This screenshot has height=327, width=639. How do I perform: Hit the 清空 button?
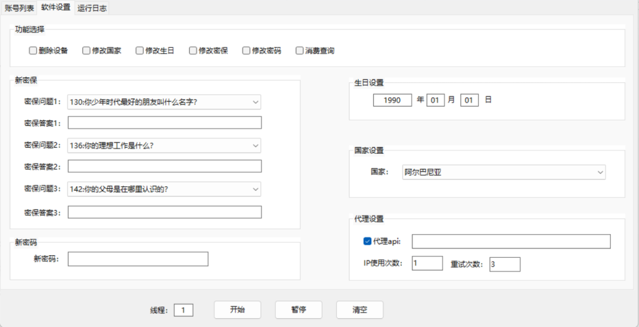359,310
